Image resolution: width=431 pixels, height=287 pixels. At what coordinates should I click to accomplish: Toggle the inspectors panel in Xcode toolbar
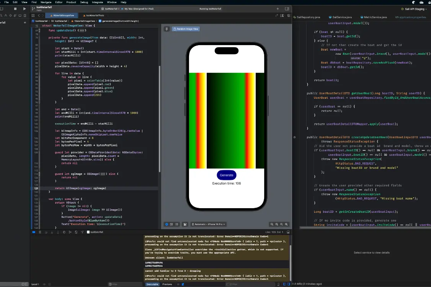287,9
